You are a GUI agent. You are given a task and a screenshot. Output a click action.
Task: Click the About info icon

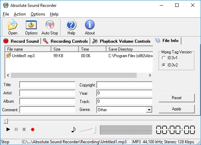coord(90,25)
